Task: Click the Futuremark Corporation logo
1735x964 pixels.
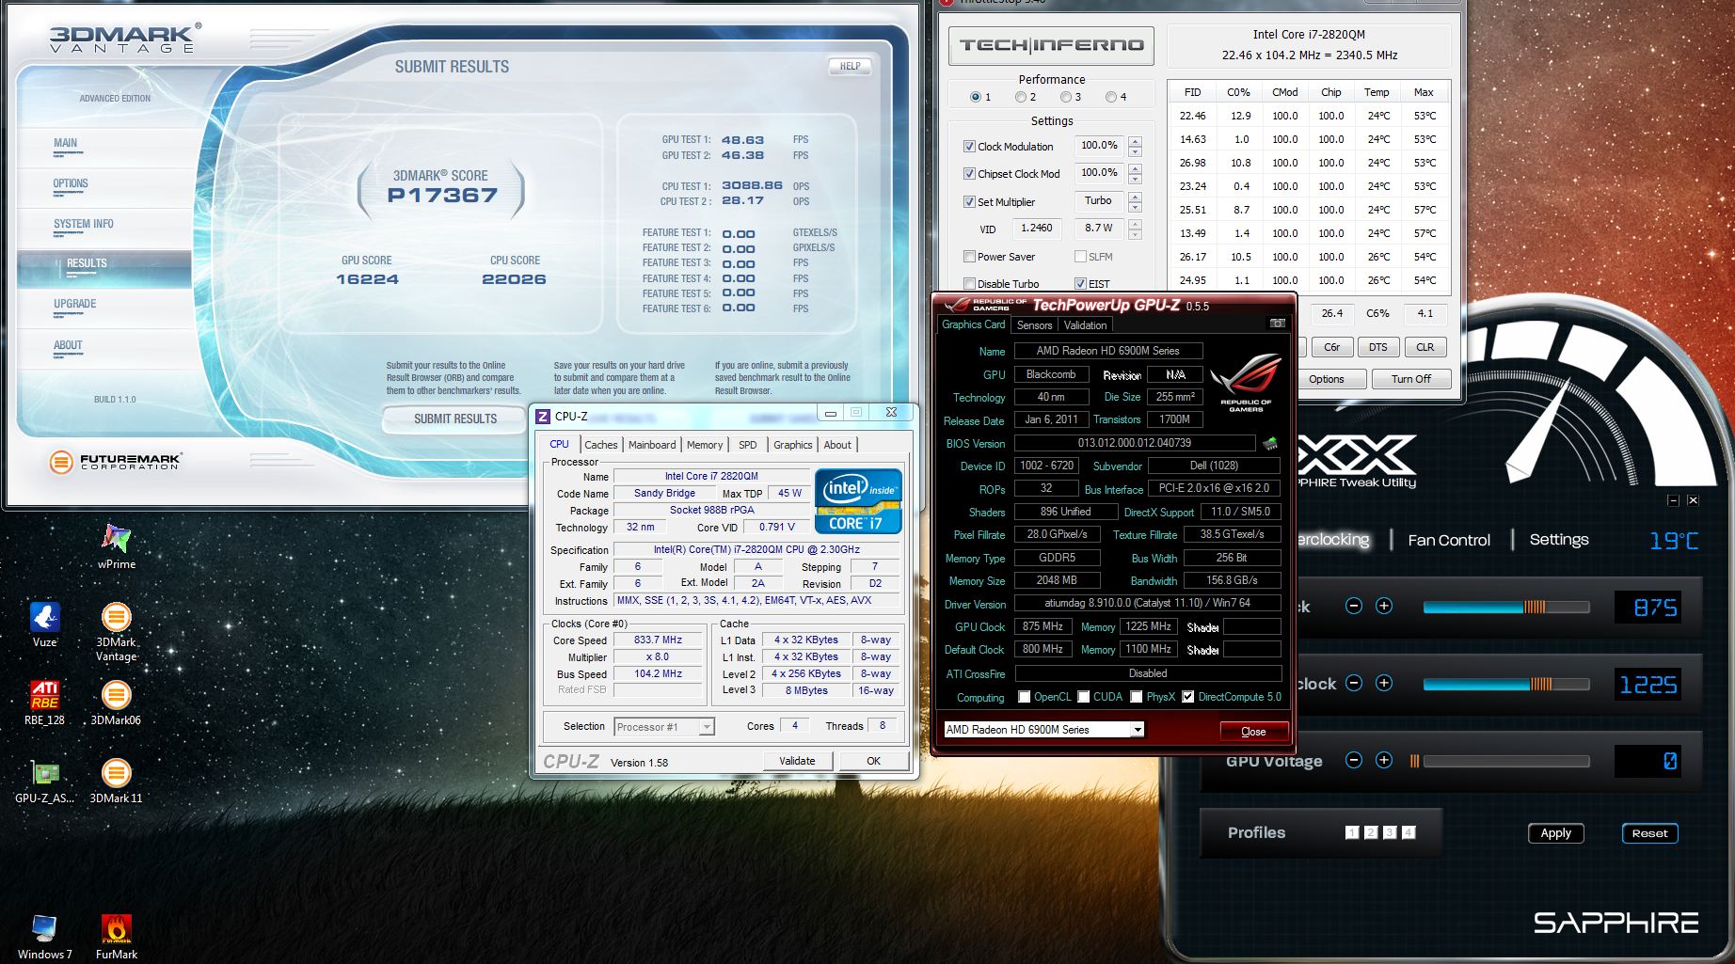Action: click(116, 462)
